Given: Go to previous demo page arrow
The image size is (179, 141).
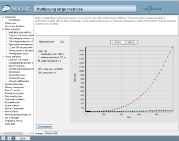Looking at the screenshot, I should [3, 138].
